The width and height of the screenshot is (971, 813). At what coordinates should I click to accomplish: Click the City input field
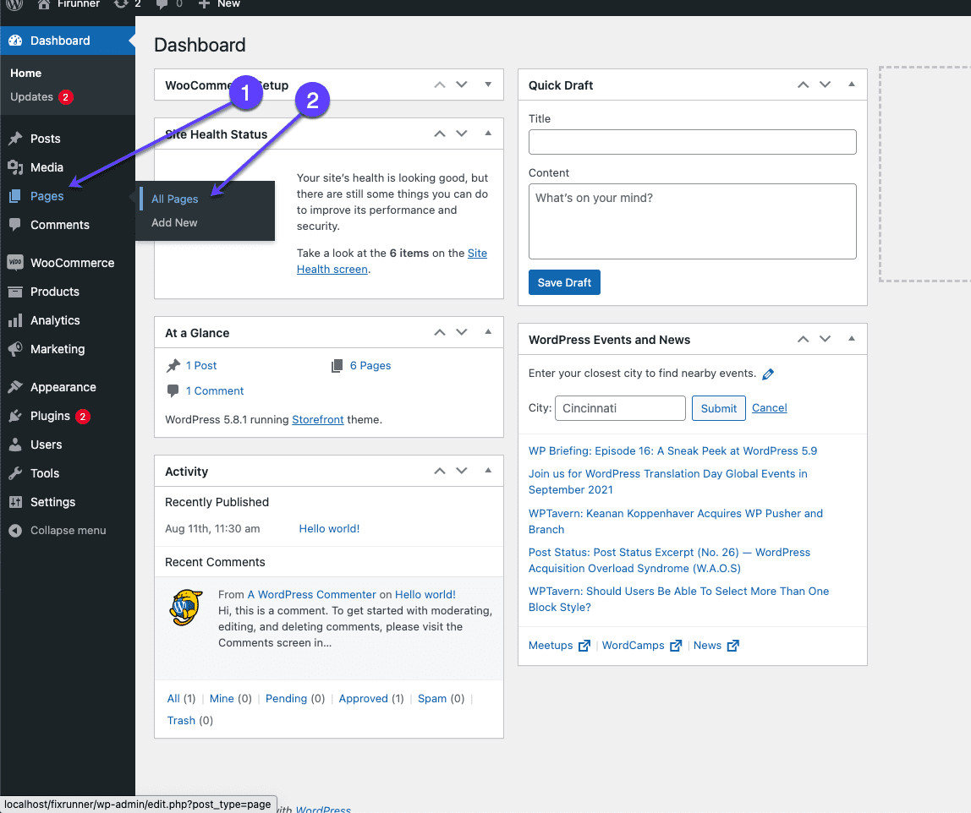(620, 408)
